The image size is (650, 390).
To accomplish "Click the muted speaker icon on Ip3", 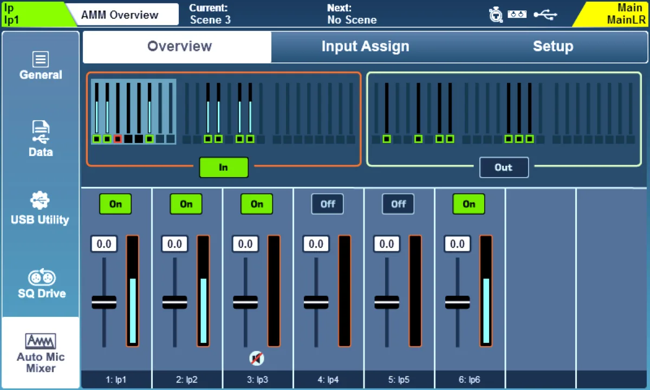I will coord(257,358).
